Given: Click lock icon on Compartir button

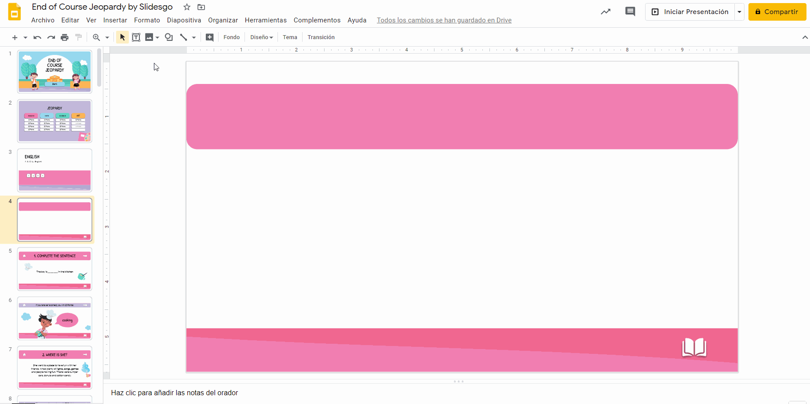Looking at the screenshot, I should point(758,12).
